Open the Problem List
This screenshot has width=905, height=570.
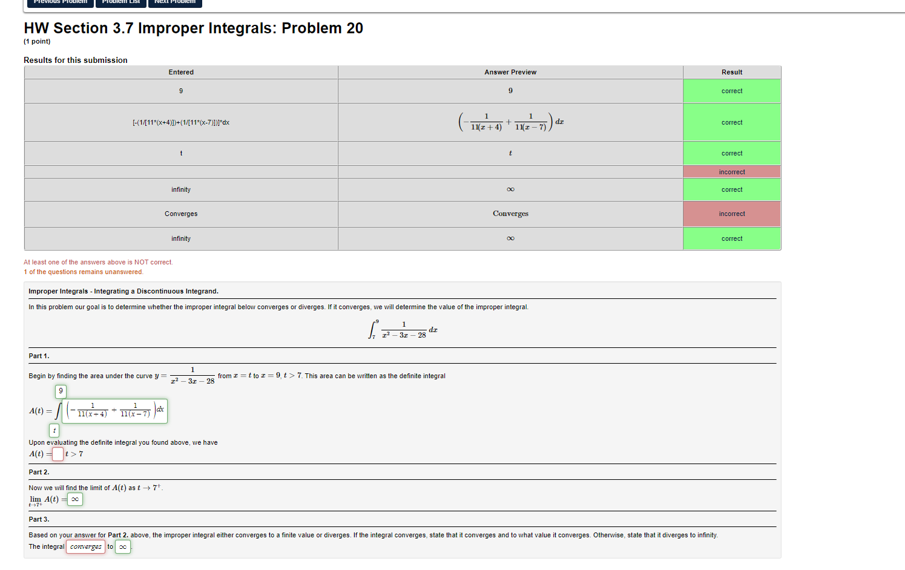point(120,2)
